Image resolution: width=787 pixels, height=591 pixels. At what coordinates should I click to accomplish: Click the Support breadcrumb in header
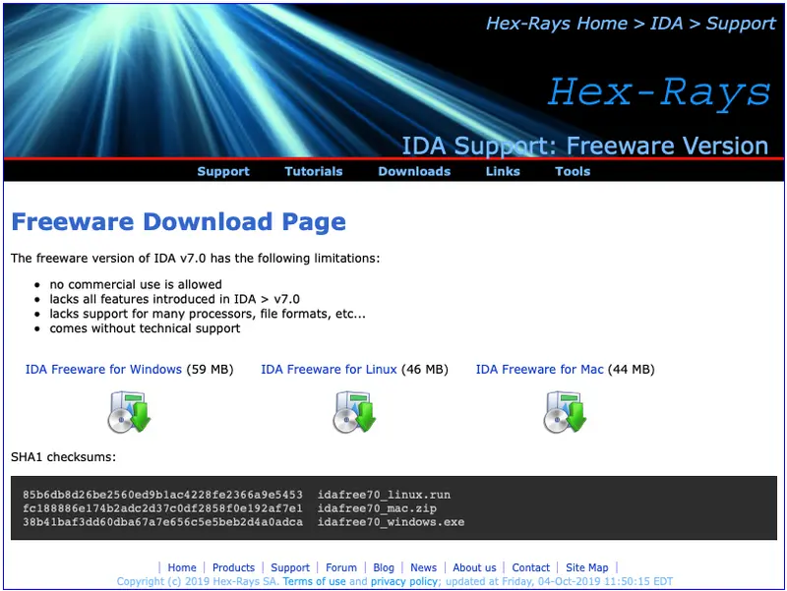tap(741, 24)
